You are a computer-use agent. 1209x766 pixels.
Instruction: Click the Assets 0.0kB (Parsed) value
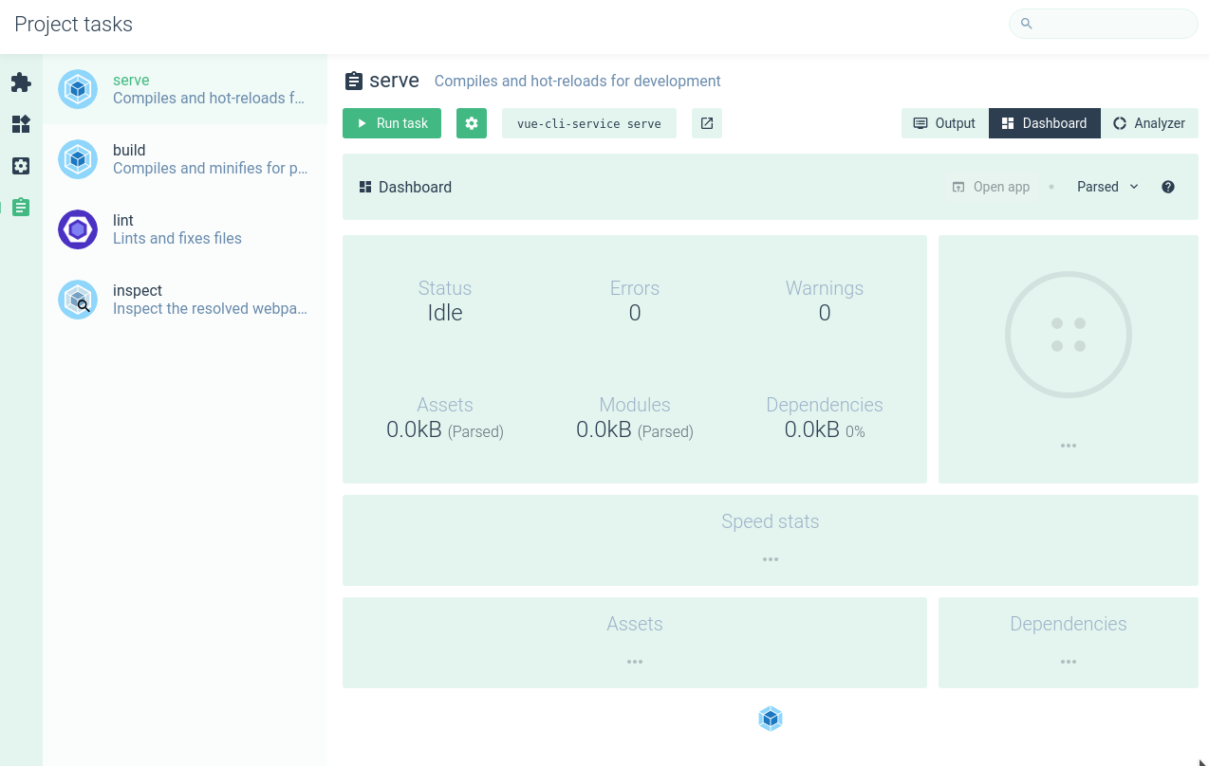445,430
